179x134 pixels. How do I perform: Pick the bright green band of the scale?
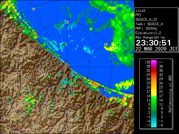pyautogui.click(x=154, y=100)
